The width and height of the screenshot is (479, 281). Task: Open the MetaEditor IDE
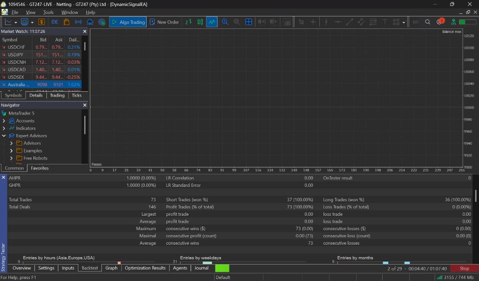click(54, 22)
